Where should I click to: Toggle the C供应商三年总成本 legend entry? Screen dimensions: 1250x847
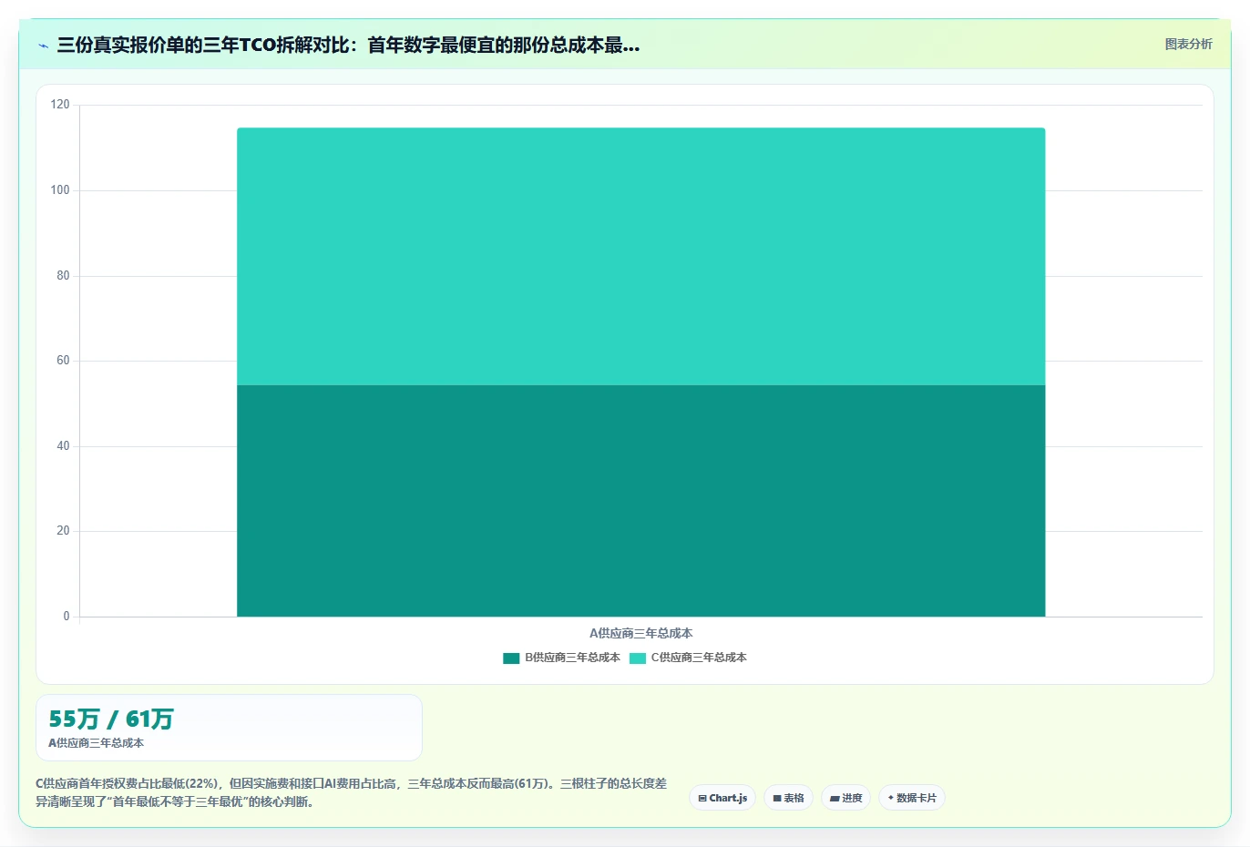[688, 658]
